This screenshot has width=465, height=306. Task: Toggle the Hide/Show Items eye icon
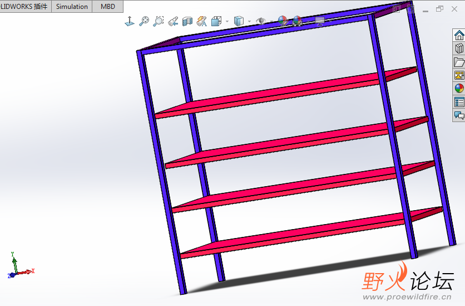pos(261,21)
